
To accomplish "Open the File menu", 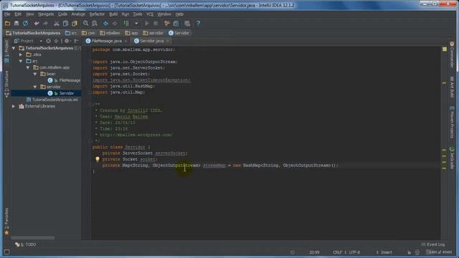I will 7,14.
